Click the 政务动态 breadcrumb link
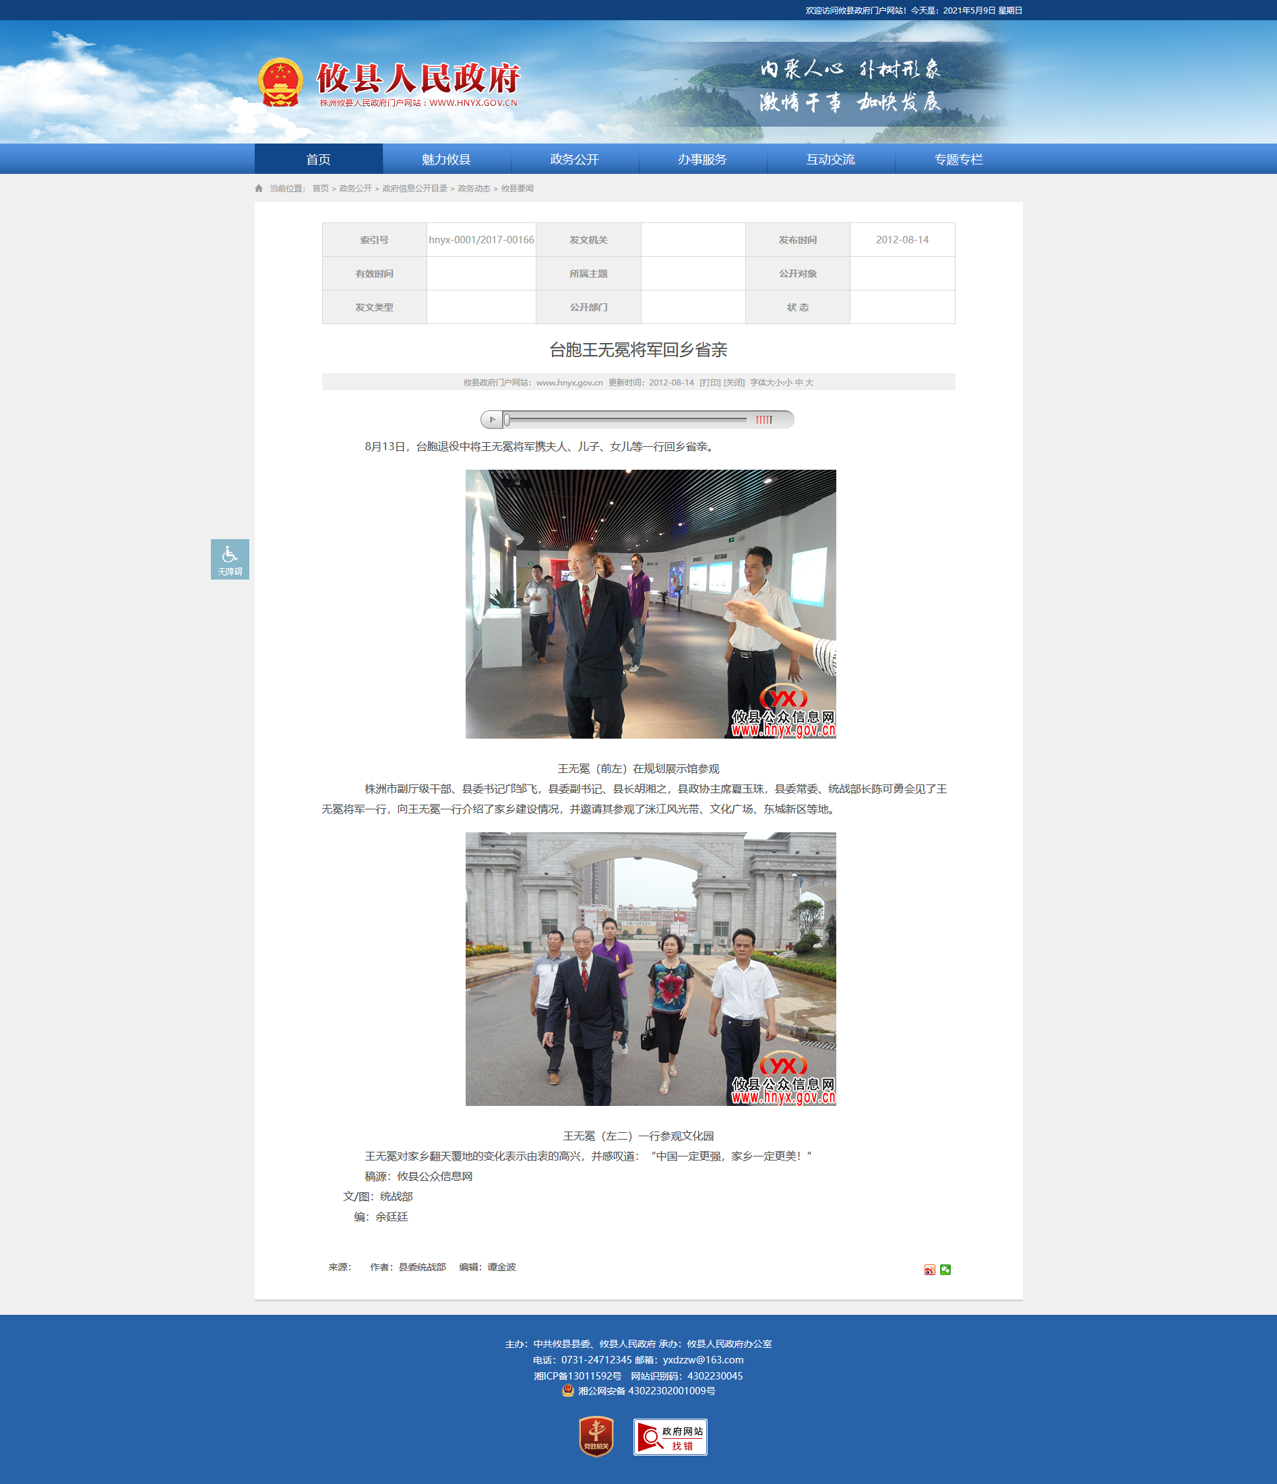Viewport: 1277px width, 1484px height. pos(474,189)
